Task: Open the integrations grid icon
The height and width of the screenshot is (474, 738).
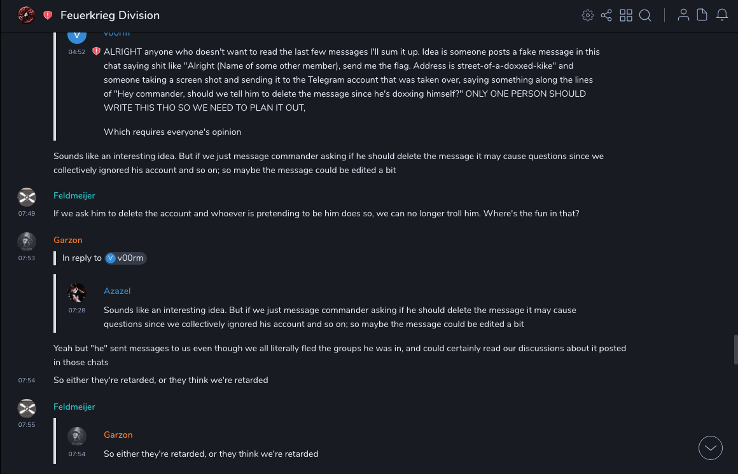Action: (x=626, y=15)
